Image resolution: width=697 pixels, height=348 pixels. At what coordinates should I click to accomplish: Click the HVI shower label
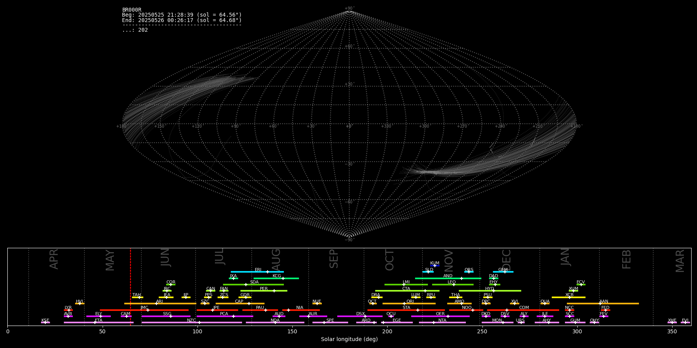click(x=79, y=302)
